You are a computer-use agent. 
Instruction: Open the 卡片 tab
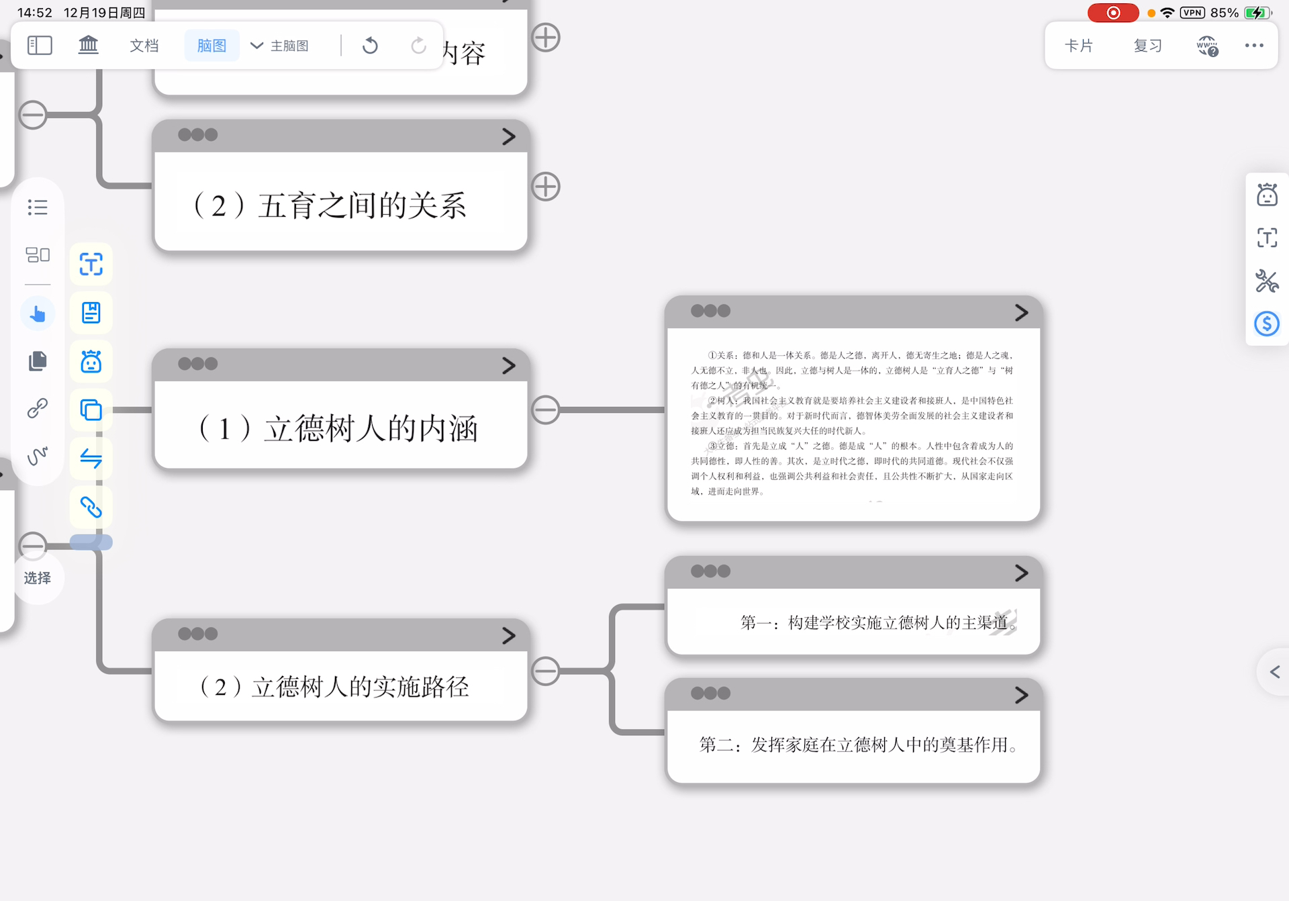1079,45
